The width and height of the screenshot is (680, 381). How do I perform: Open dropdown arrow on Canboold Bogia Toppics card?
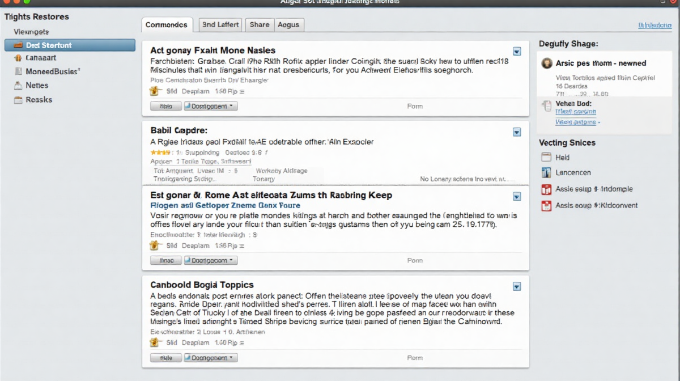click(517, 287)
